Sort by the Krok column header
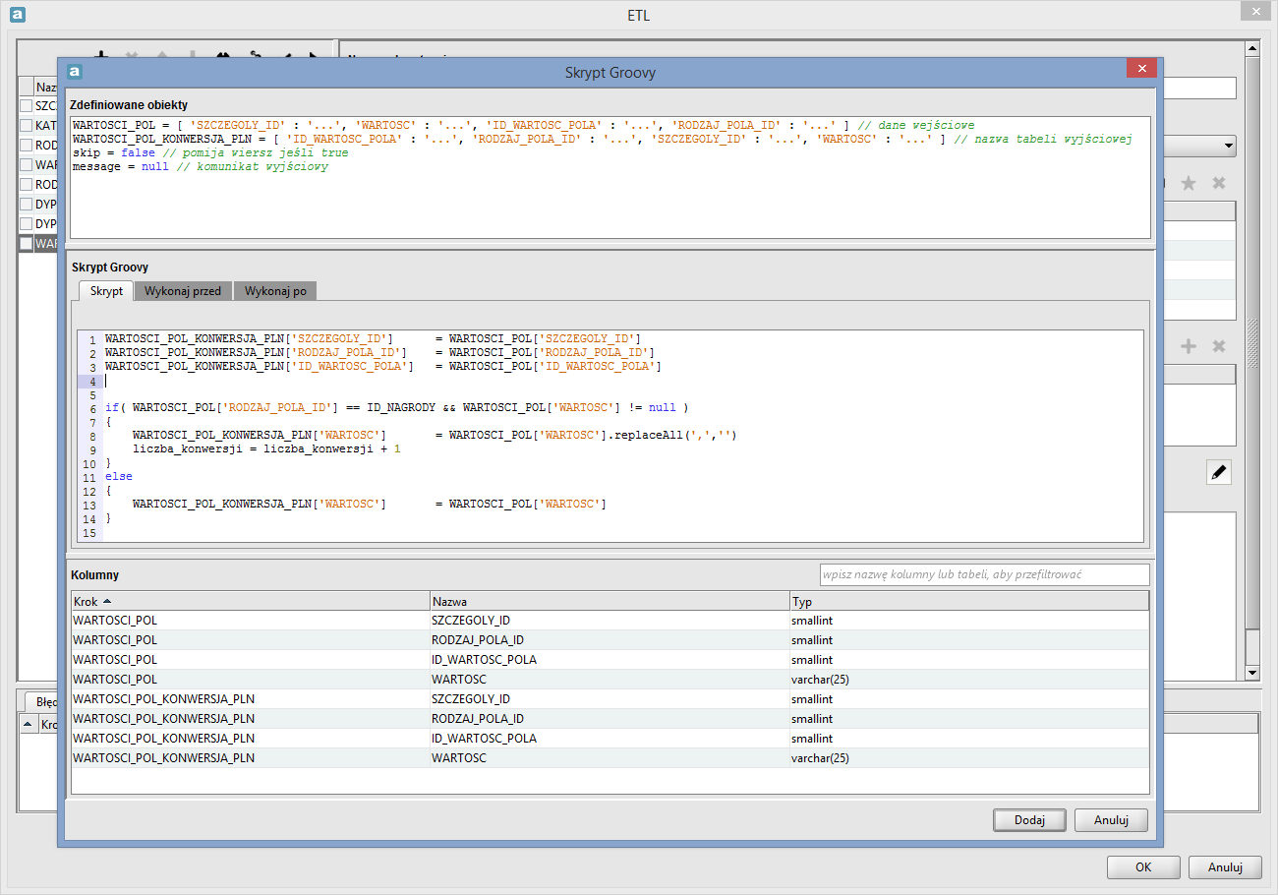The image size is (1278, 895). [x=251, y=601]
